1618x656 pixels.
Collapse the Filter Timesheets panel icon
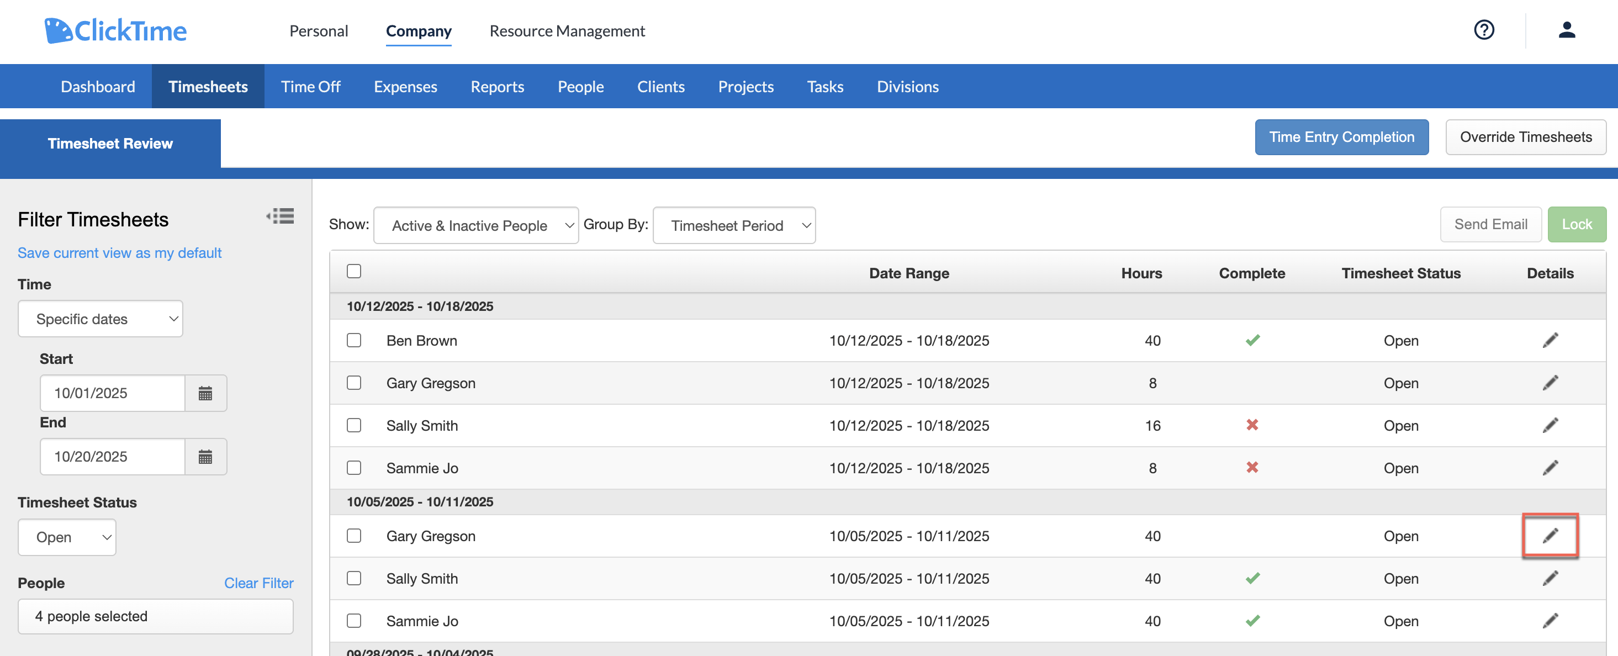(x=280, y=216)
